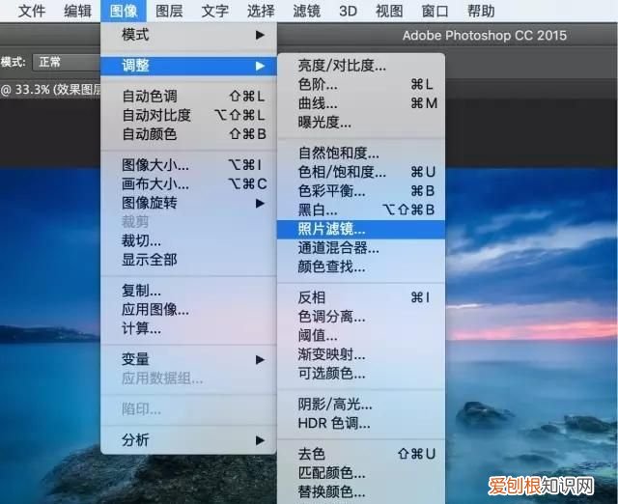
Task: Choose 自动色调 from the menu
Action: pyautogui.click(x=189, y=97)
